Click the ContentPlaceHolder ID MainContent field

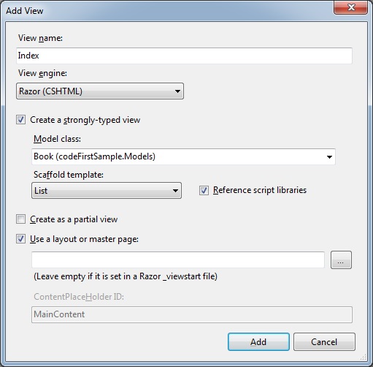click(192, 314)
